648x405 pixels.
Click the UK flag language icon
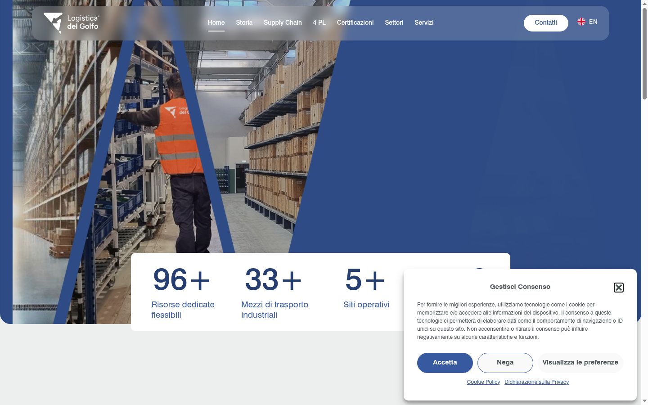point(581,22)
